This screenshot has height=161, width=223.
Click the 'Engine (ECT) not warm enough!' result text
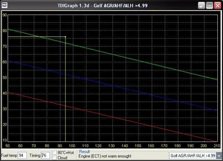pos(105,156)
